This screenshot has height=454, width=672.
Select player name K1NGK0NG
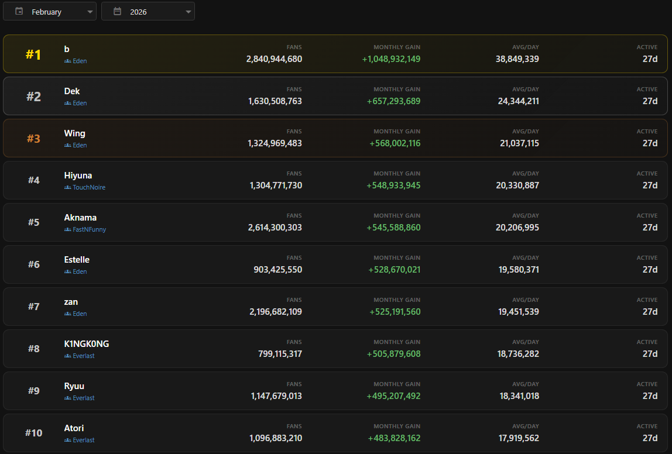click(x=87, y=344)
